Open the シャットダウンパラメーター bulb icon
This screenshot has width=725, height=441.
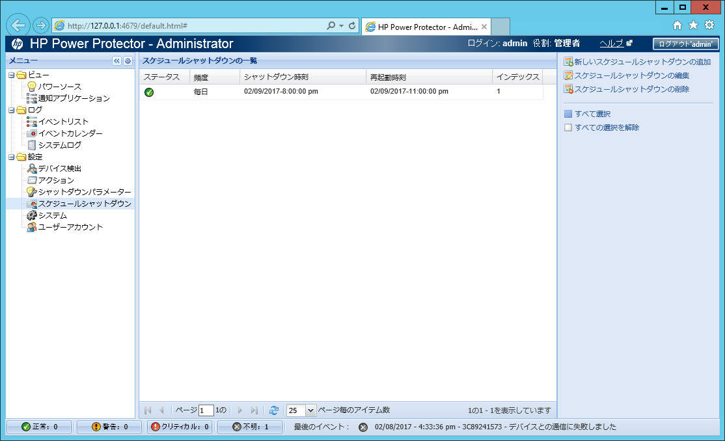[32, 192]
